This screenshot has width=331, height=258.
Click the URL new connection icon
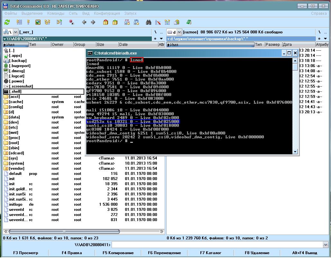(136, 22)
